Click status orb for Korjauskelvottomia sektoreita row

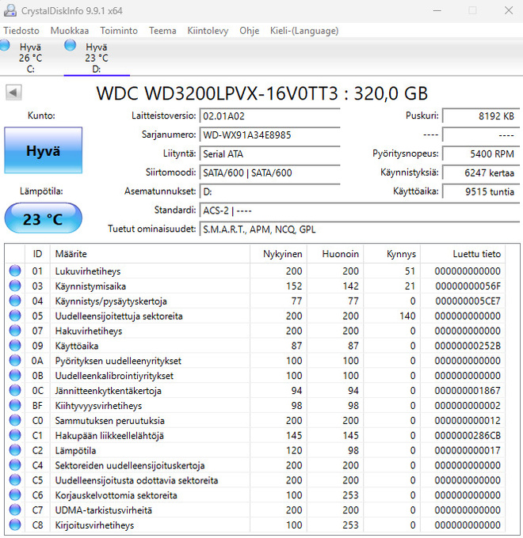click(x=15, y=494)
